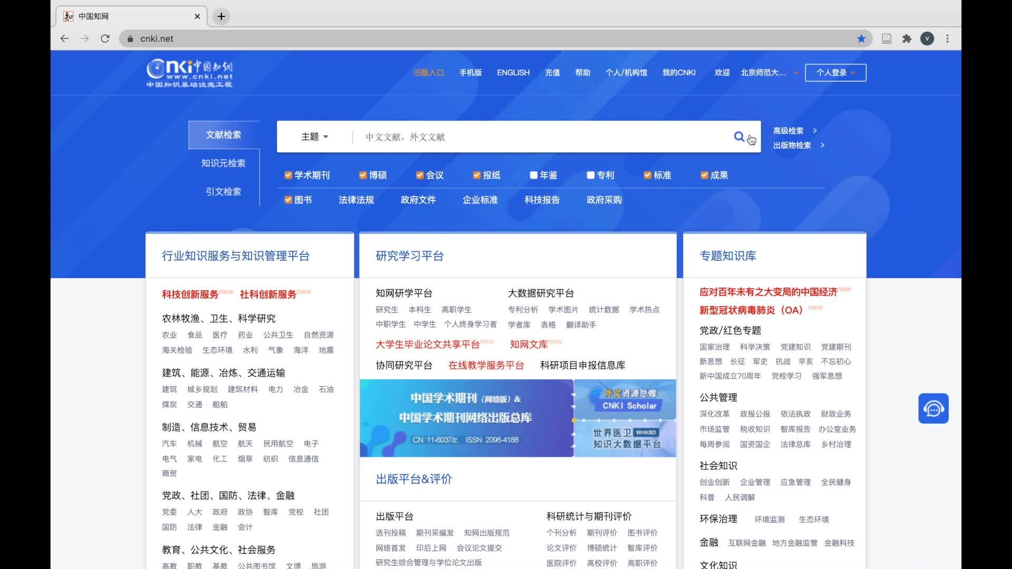Open the 主题 search field dropdown
1012x569 pixels.
tap(315, 137)
